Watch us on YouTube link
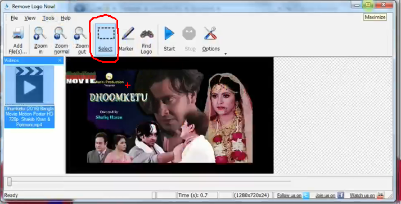Image resolution: width=401 pixels, height=204 pixels. tap(362, 196)
